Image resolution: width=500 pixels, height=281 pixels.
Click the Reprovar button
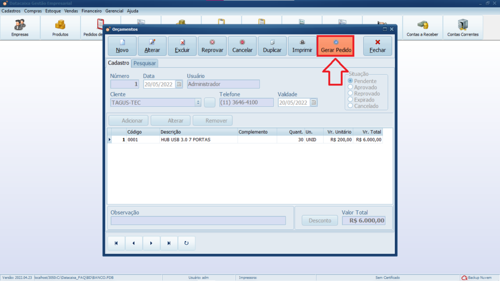click(x=212, y=46)
